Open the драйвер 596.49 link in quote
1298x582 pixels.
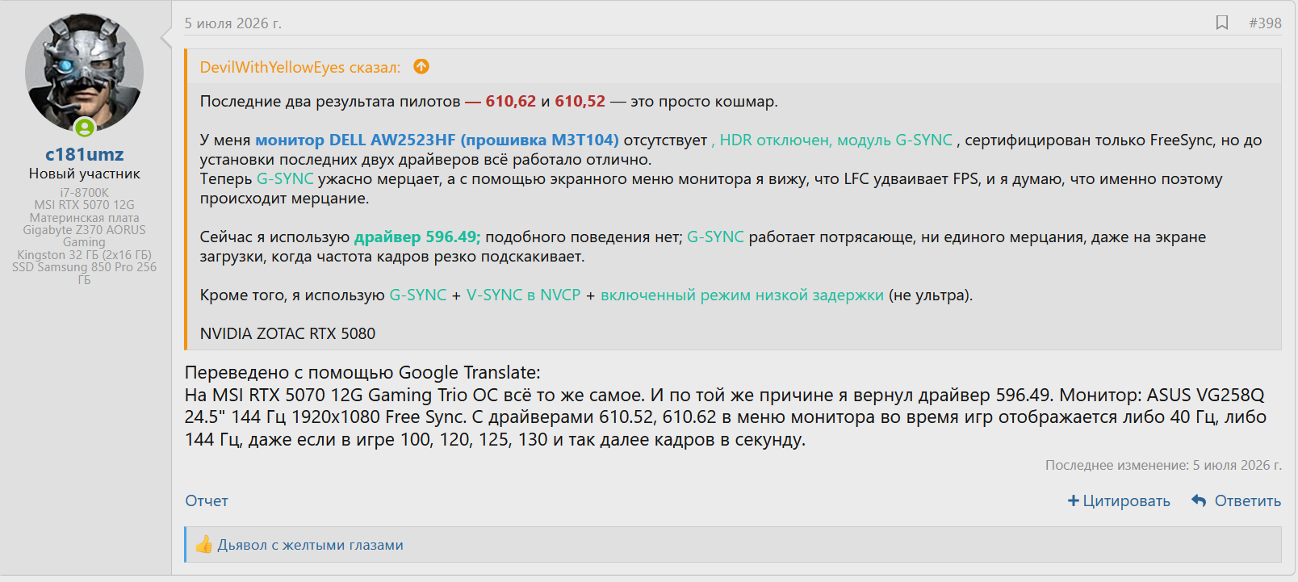coord(417,237)
